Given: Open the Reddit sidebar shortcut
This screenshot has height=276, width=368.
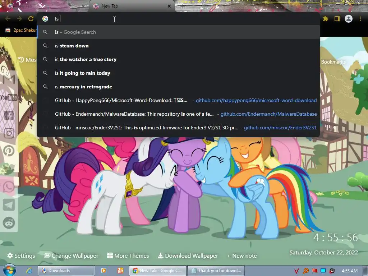Looking at the screenshot, I should (9, 223).
